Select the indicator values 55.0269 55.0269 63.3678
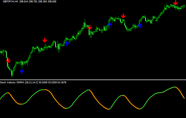The image size is (186, 118). (x=53, y=82)
